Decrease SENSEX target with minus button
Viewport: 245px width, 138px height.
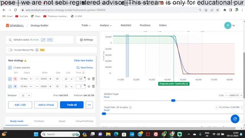coord(227,95)
